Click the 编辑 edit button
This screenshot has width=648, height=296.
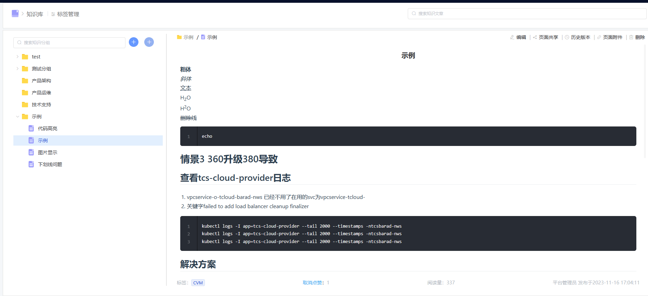[518, 37]
